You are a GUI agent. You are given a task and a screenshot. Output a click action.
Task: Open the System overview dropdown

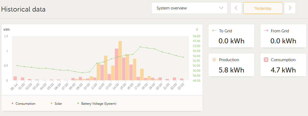coord(189,8)
